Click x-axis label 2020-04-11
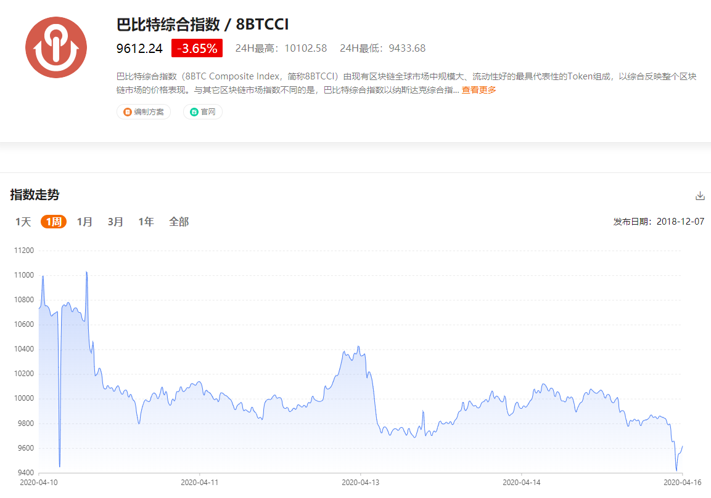 pos(200,483)
